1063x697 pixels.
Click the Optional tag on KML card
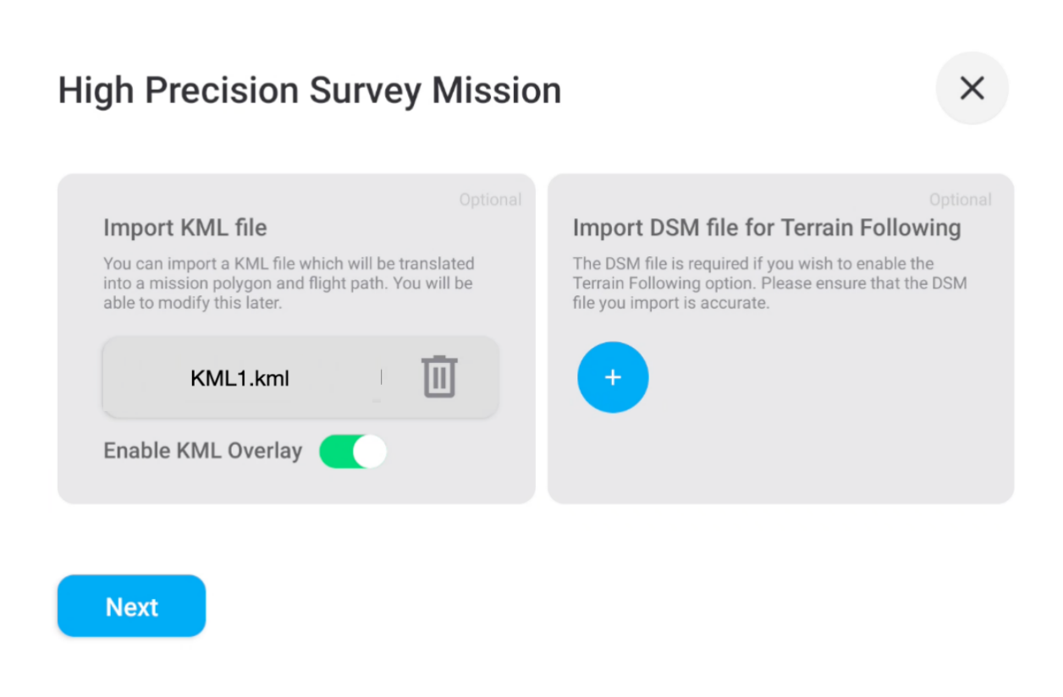490,200
